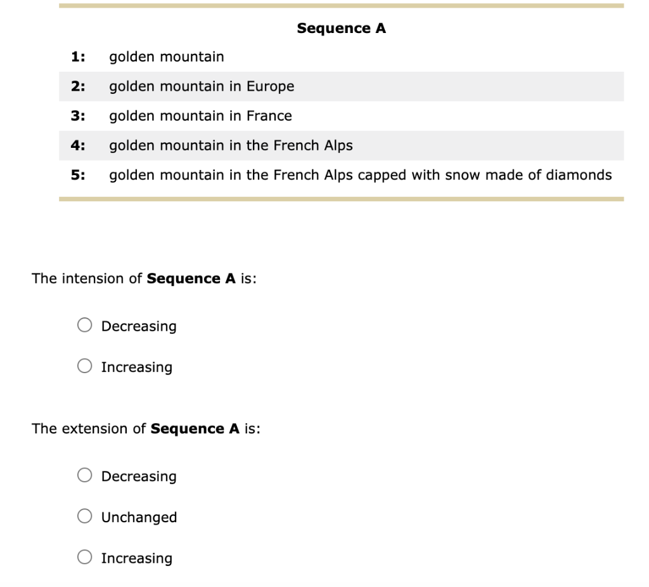Click the Sequence A table header
This screenshot has height=587, width=649.
point(342,28)
